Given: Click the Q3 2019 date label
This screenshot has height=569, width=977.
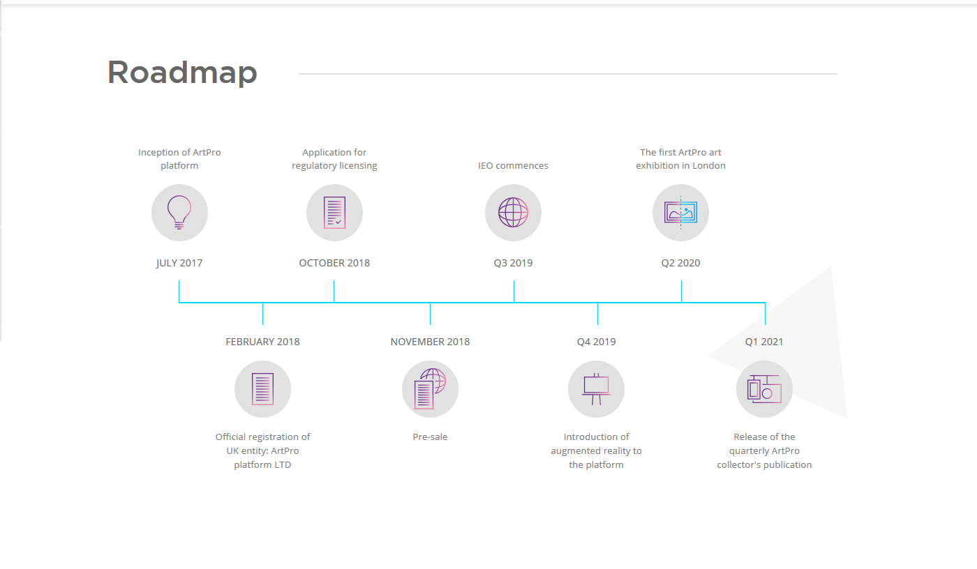Looking at the screenshot, I should (513, 263).
